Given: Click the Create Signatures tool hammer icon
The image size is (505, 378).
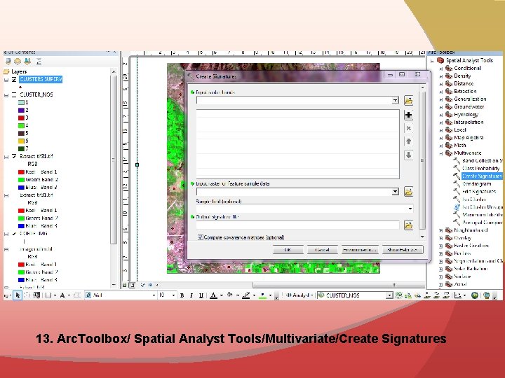Looking at the screenshot, I should [457, 176].
